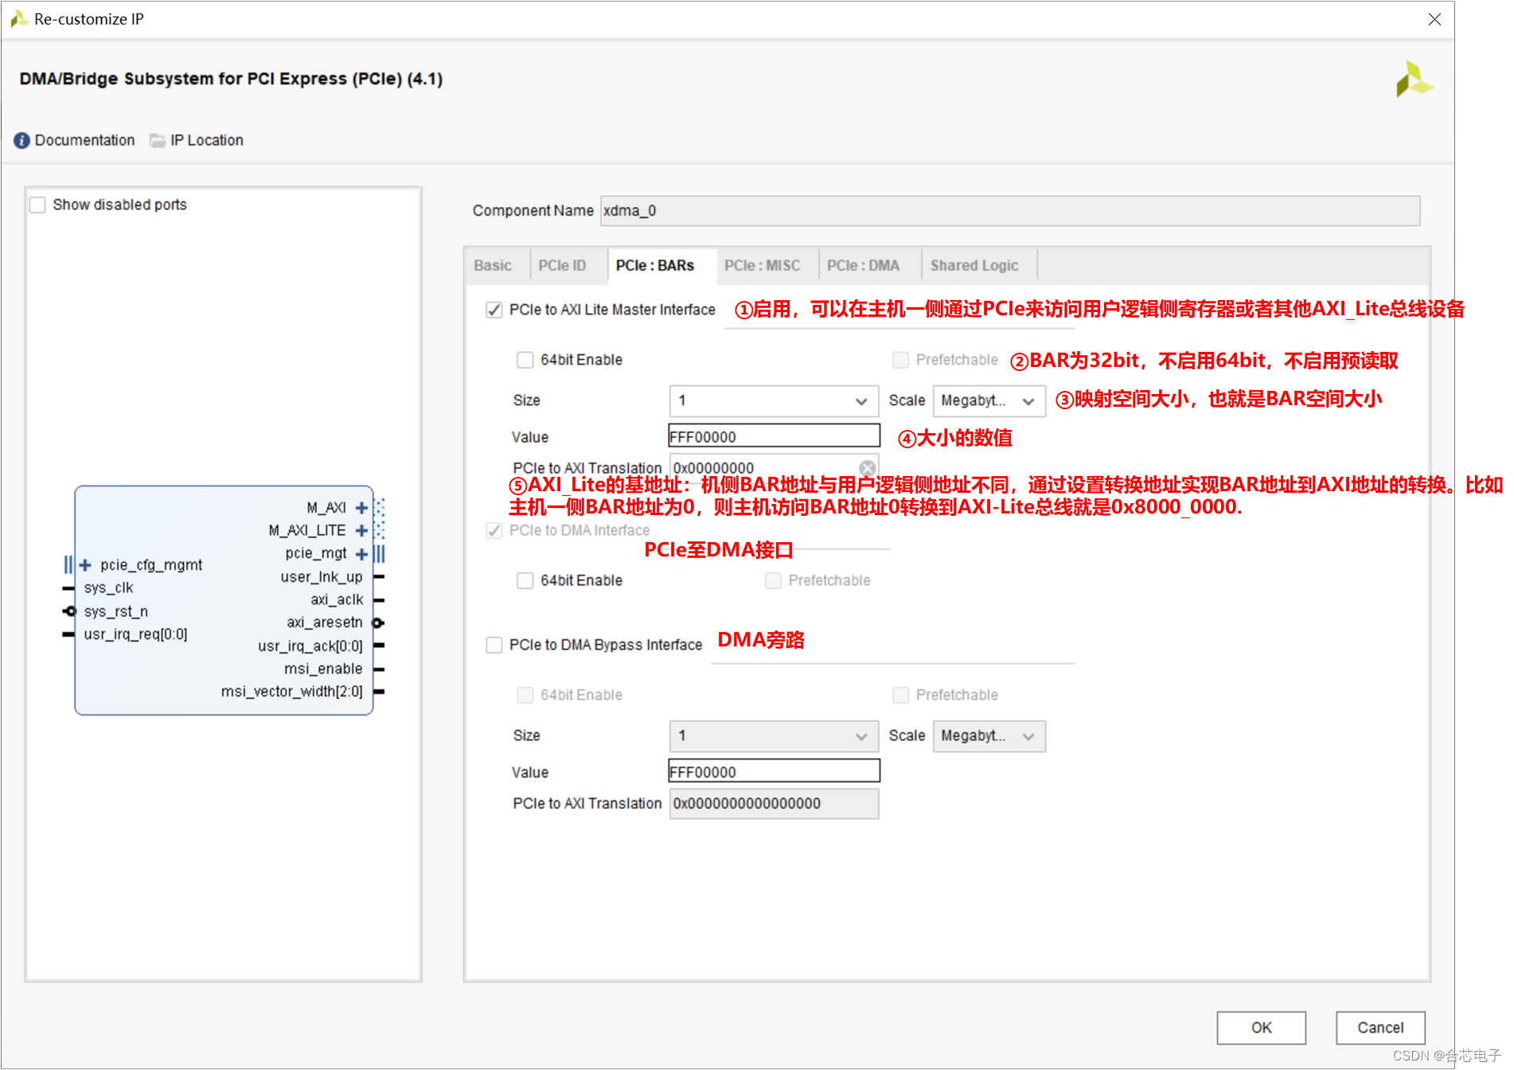Open the DMA Bypass Scale dropdown
The image size is (1514, 1070).
point(989,736)
